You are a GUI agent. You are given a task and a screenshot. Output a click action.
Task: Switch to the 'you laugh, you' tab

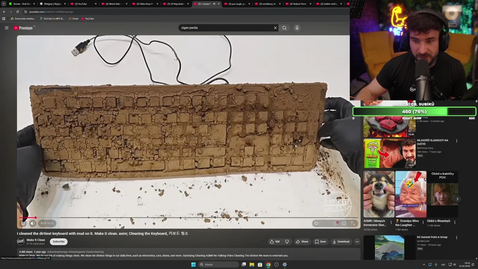tap(237, 4)
